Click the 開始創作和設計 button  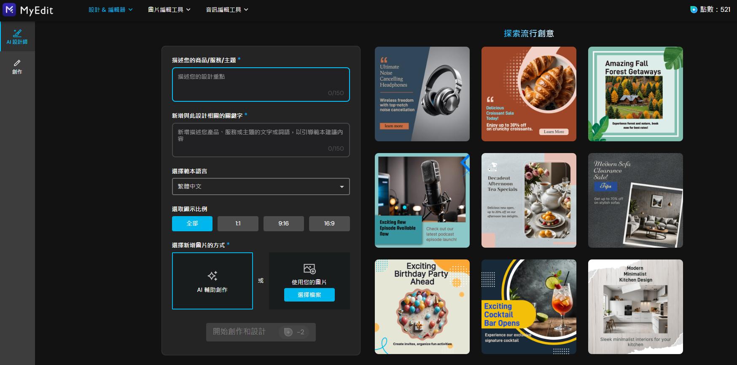tap(261, 332)
